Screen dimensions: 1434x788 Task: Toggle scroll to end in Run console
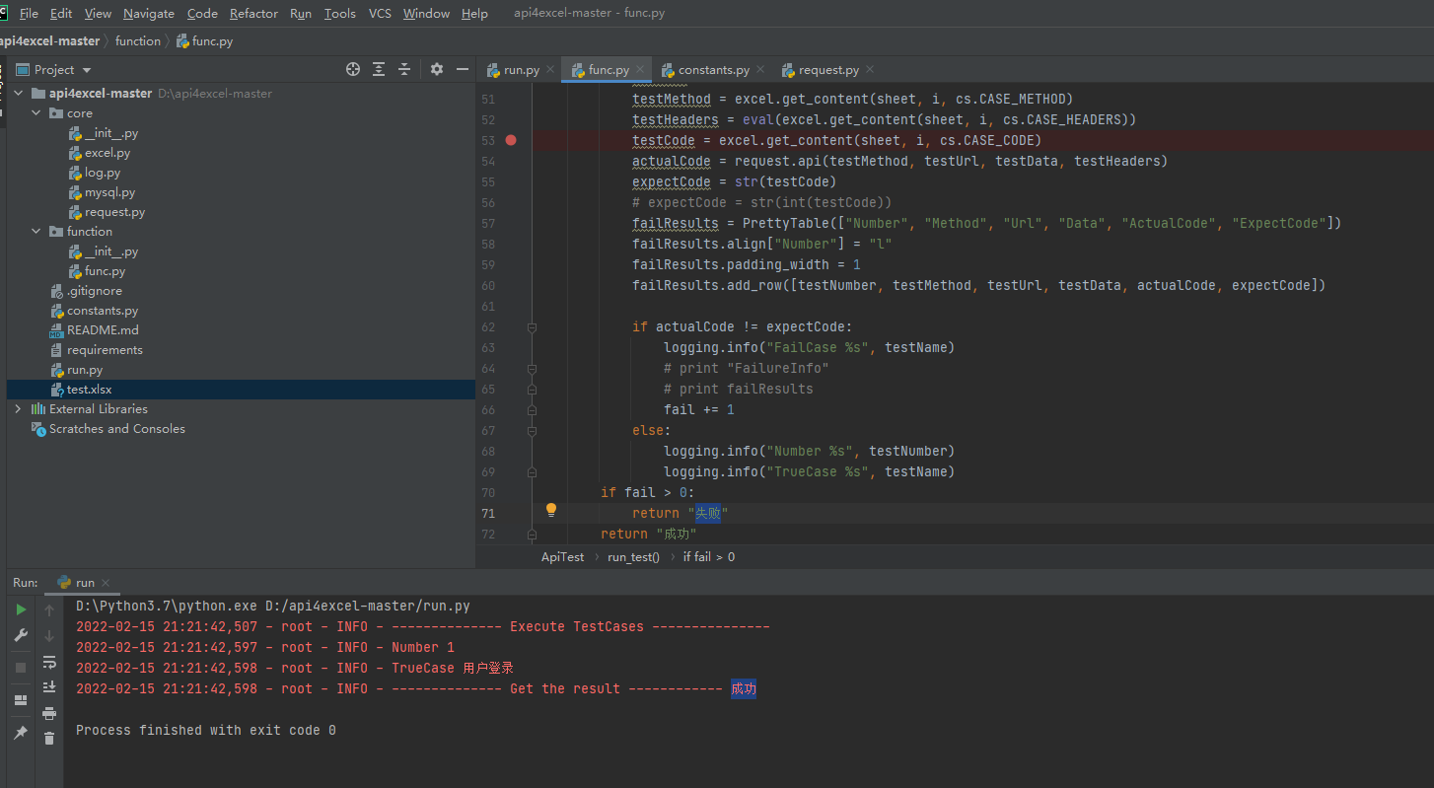click(x=49, y=687)
